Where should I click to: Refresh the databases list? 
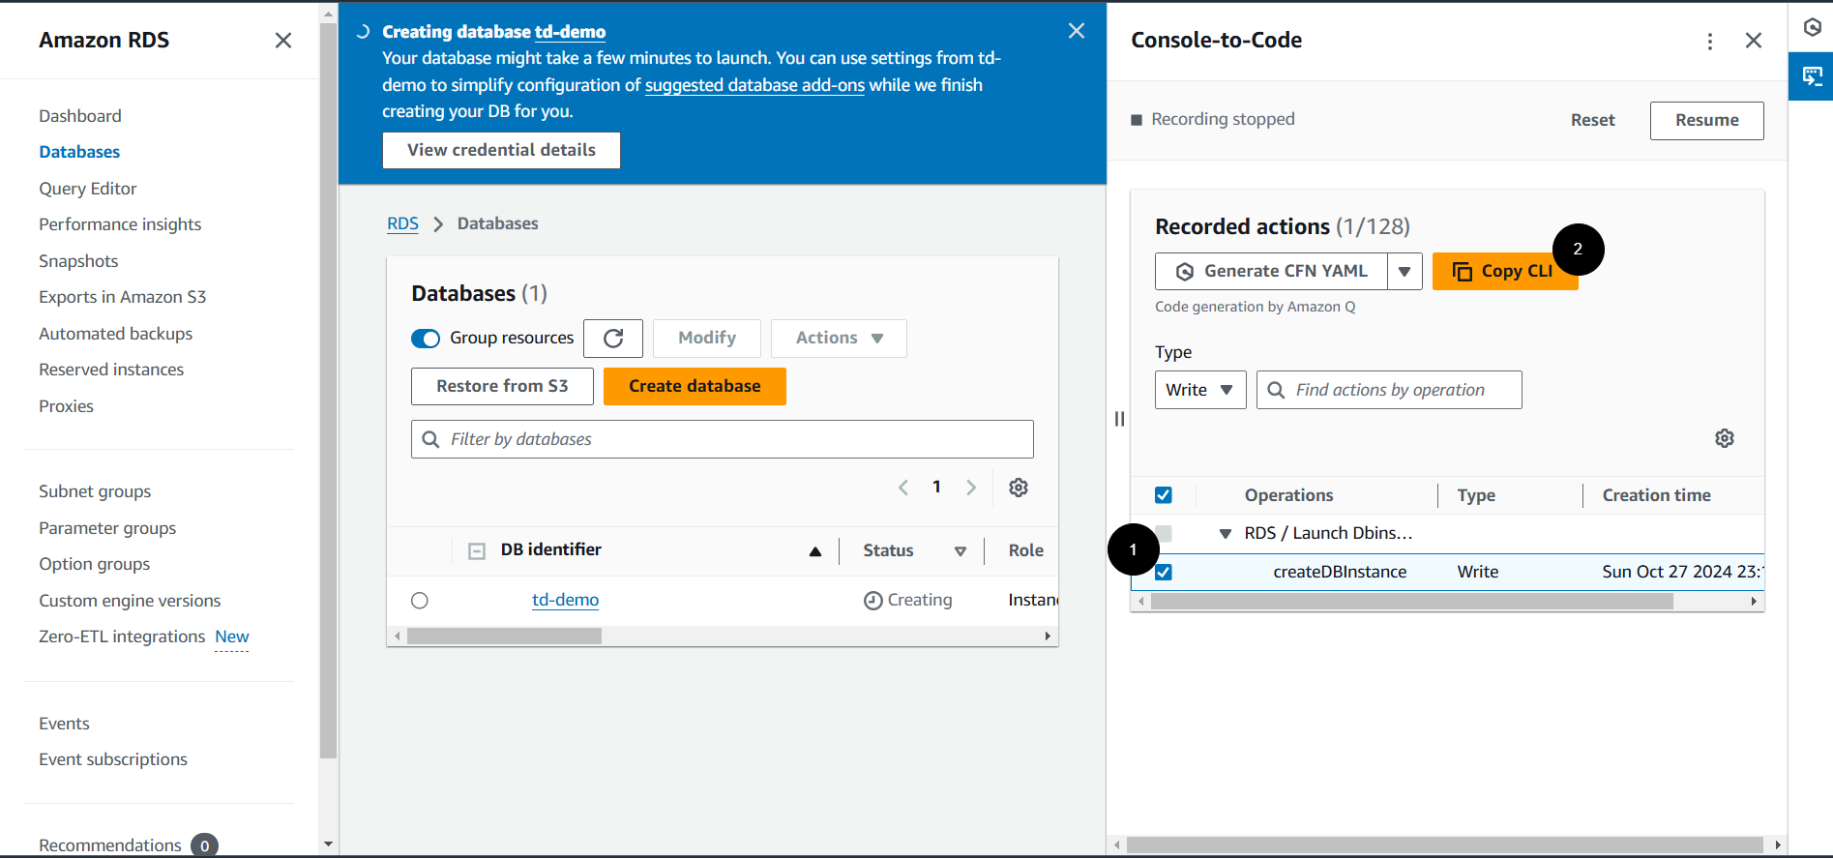(613, 339)
